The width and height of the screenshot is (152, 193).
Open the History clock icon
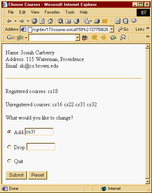76,21
